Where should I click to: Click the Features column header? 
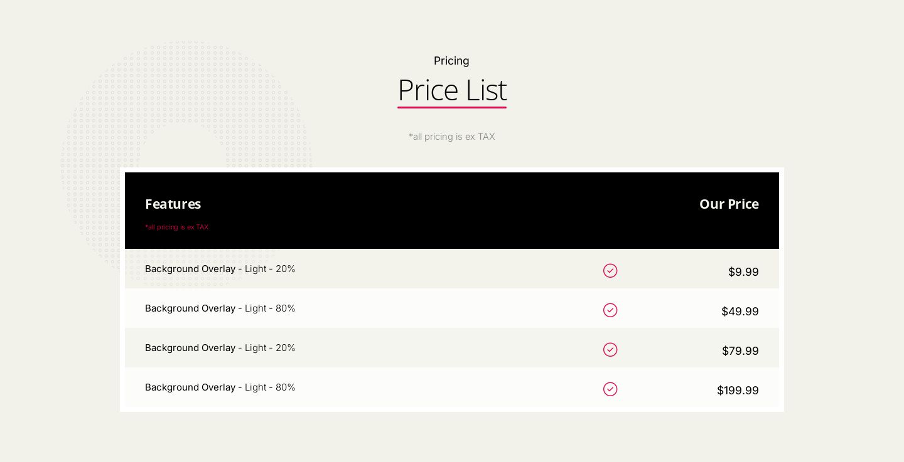point(173,204)
